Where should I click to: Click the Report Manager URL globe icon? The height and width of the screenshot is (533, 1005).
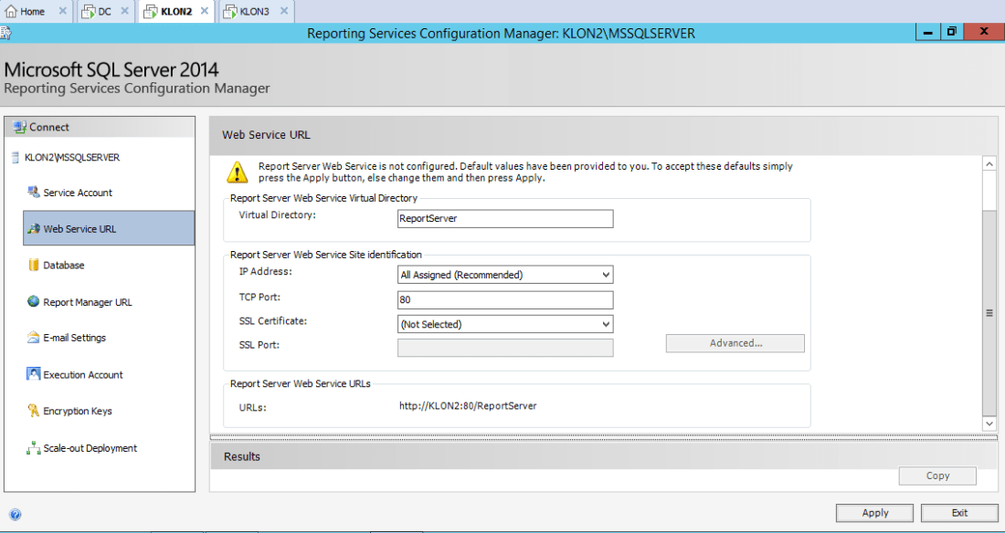coord(34,302)
